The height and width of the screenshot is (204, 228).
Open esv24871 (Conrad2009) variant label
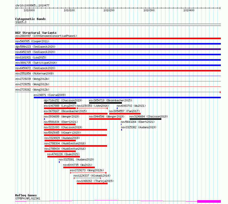[50, 95]
